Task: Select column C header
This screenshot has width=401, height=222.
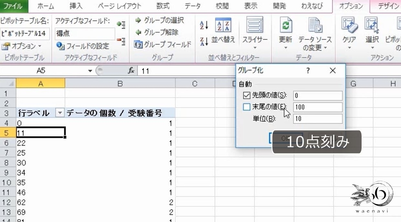Action: (195, 83)
